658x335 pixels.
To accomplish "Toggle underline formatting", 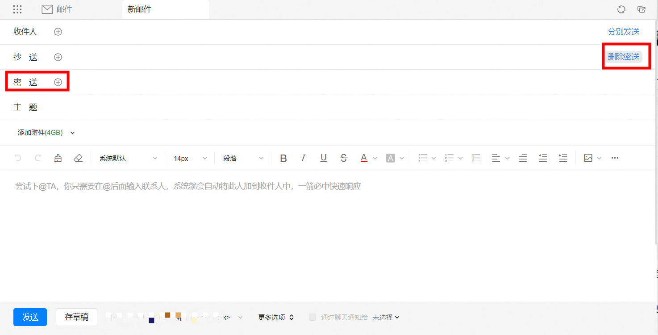I will [324, 158].
